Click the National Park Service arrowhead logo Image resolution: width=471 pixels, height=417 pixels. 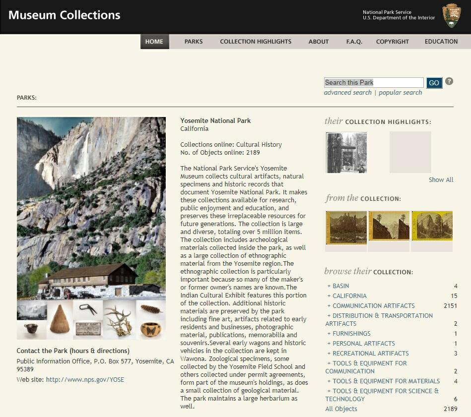point(452,15)
